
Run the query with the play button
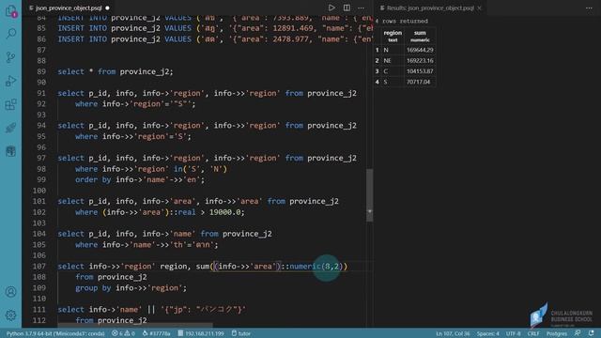[x=331, y=8]
